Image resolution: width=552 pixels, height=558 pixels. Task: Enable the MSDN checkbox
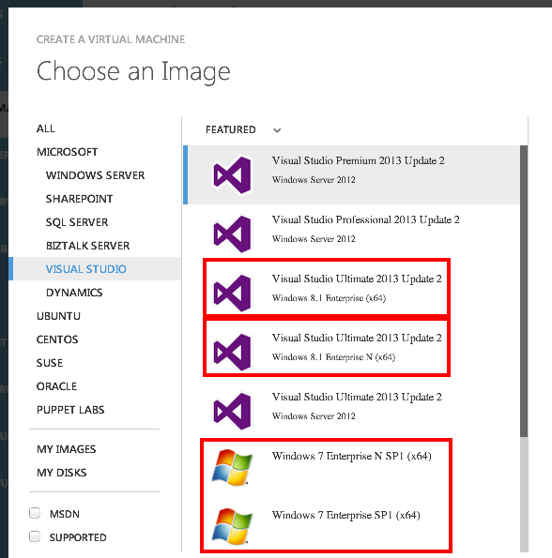pyautogui.click(x=35, y=513)
